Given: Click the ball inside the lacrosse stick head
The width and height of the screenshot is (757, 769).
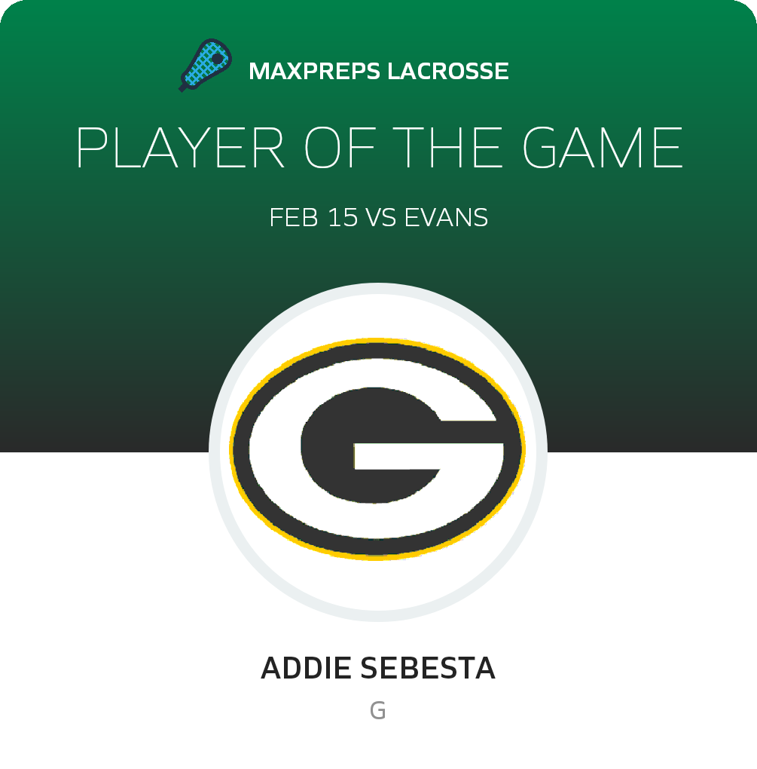Looking at the screenshot, I should tap(217, 58).
